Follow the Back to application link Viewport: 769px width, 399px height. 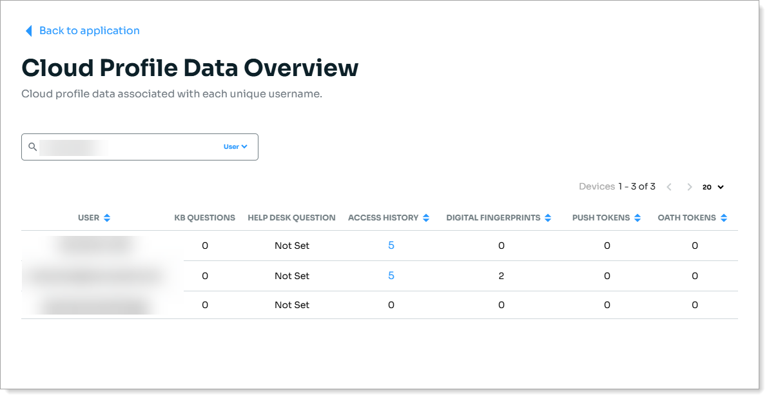tap(89, 30)
